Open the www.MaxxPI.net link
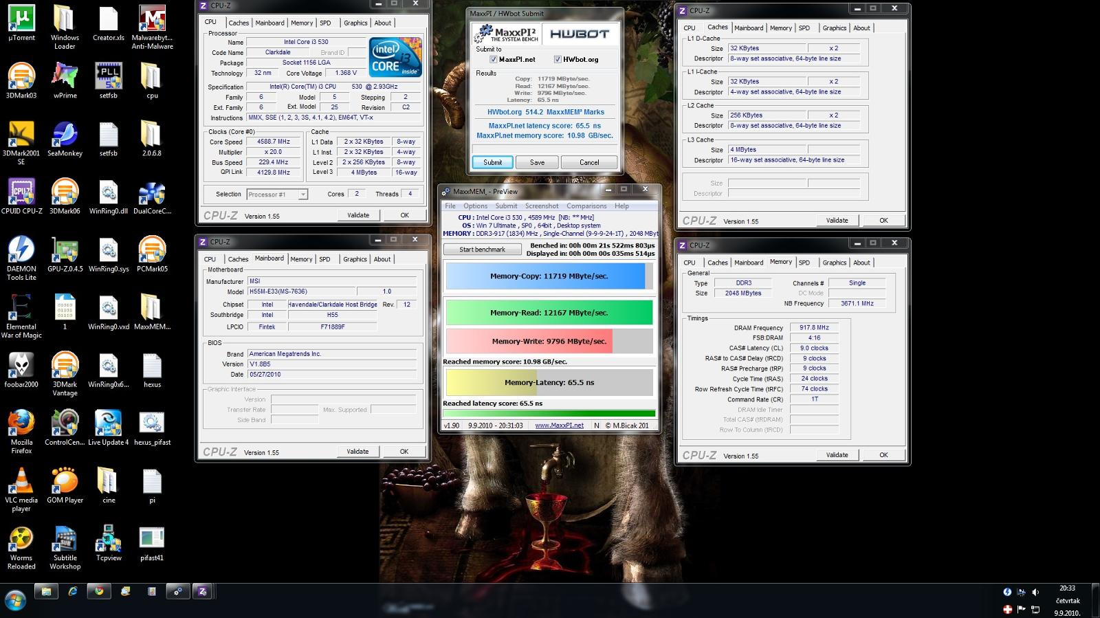 tap(559, 426)
